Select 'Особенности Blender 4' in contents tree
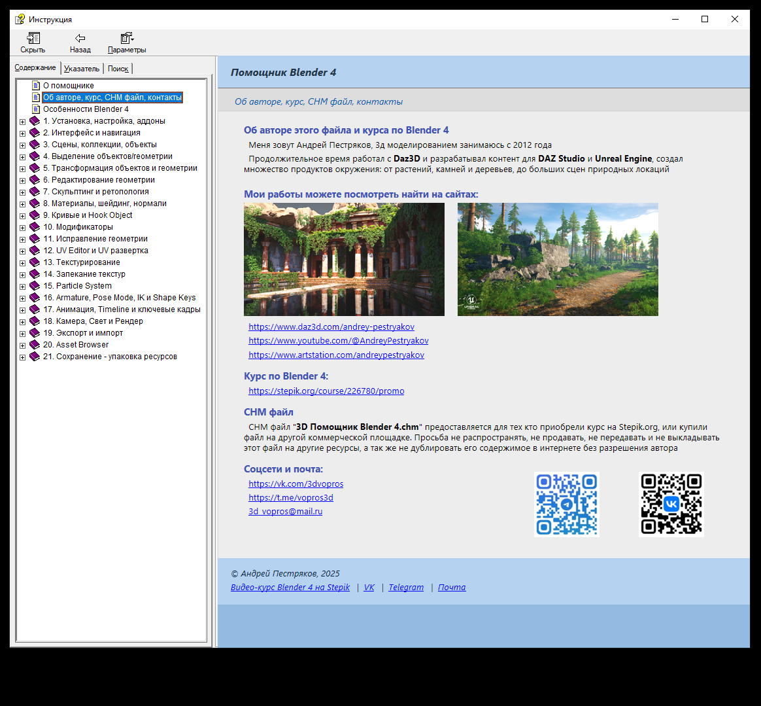761x706 pixels. coord(86,109)
